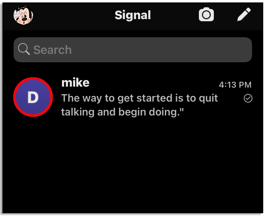Open the camera to take a photo
266x216 pixels.
[x=206, y=15]
